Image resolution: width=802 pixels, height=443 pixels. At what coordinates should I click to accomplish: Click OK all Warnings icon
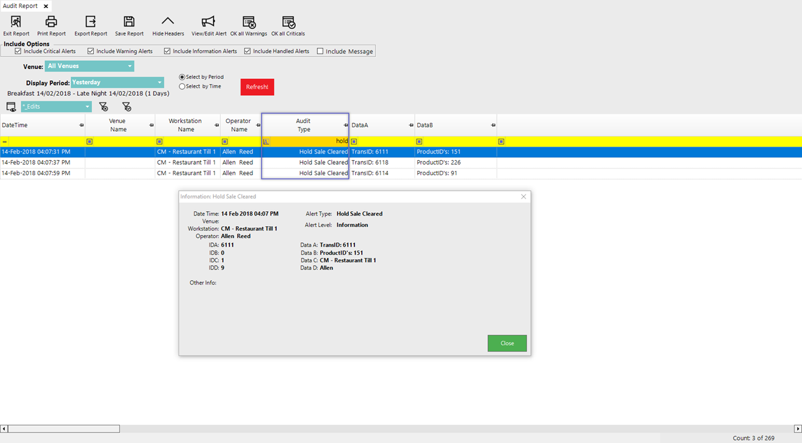(x=249, y=22)
